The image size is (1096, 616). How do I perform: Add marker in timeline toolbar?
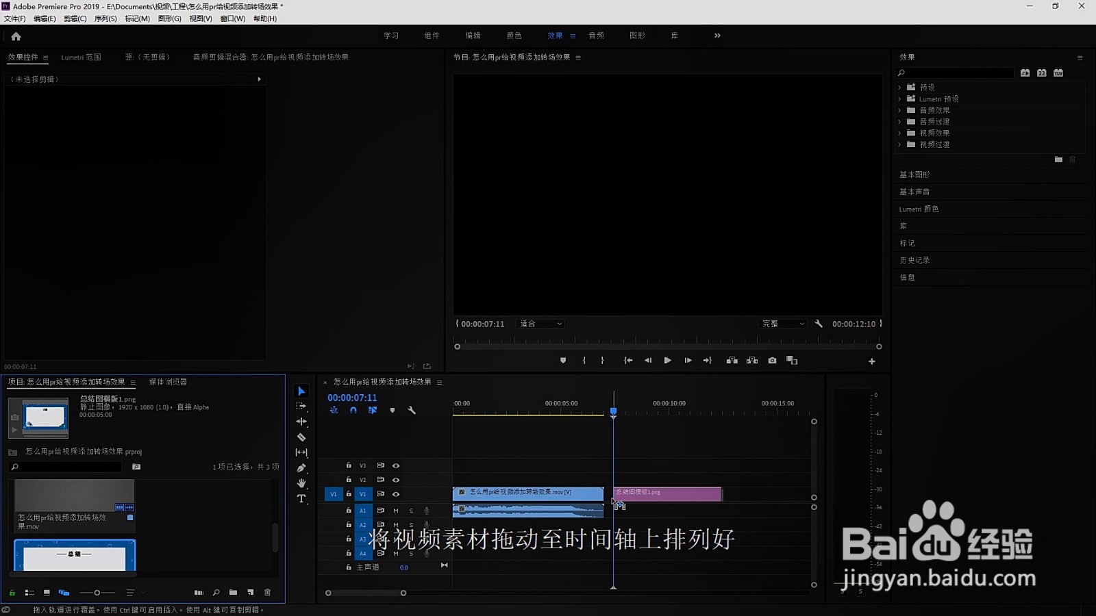(393, 411)
